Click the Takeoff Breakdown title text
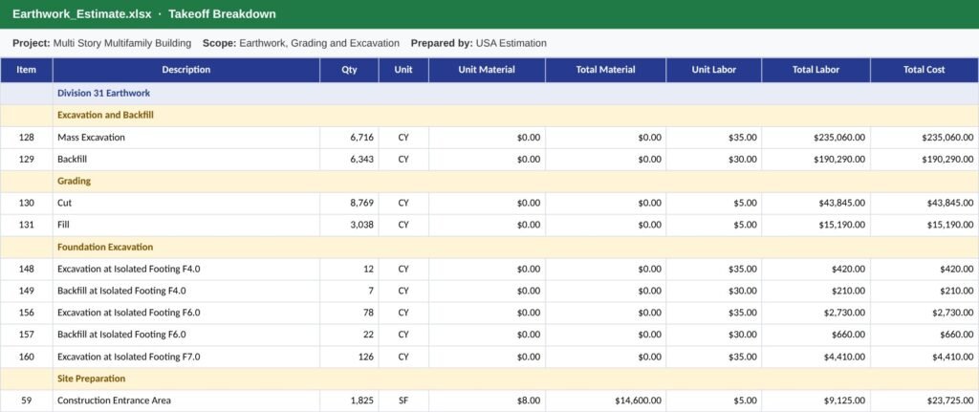979x412 pixels. pyautogui.click(x=222, y=13)
